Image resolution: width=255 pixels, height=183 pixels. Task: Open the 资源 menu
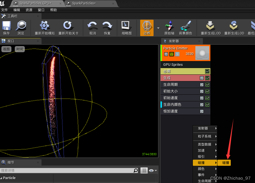(x=29, y=10)
